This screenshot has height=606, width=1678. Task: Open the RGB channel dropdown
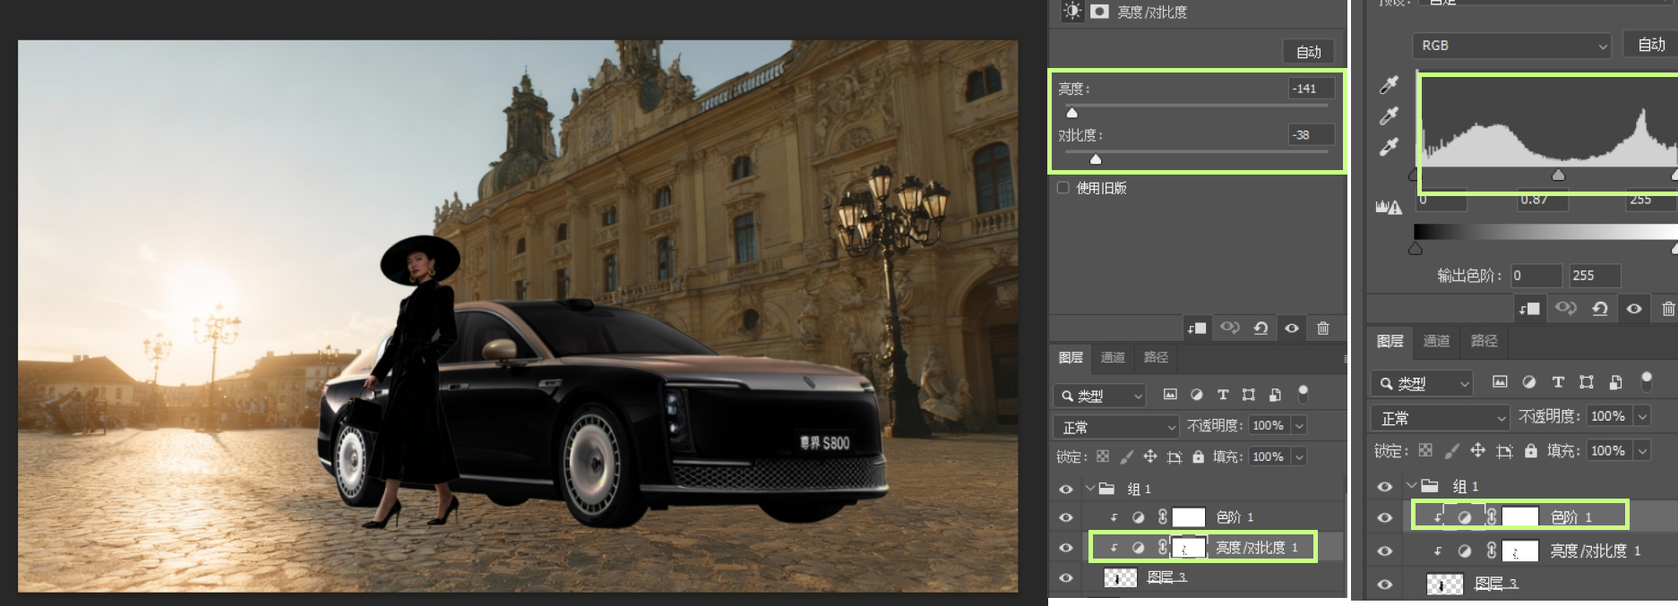click(x=1511, y=46)
